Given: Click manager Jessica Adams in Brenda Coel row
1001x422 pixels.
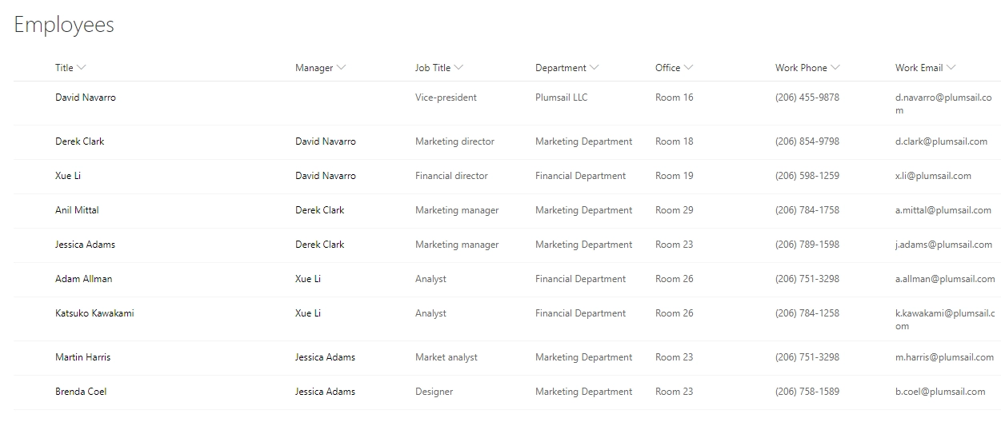Looking at the screenshot, I should coord(325,392).
